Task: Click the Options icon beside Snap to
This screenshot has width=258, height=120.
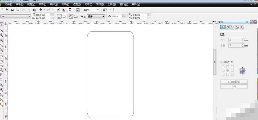Action: point(114,10)
